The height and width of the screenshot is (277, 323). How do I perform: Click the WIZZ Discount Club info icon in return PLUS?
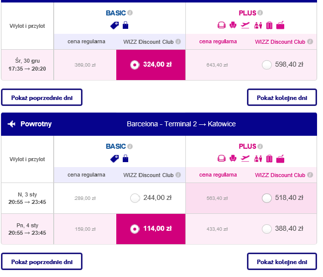[x=310, y=175]
